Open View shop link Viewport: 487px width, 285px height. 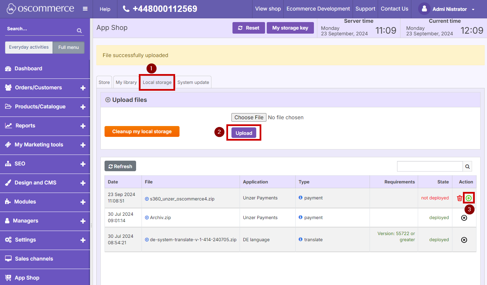[268, 9]
